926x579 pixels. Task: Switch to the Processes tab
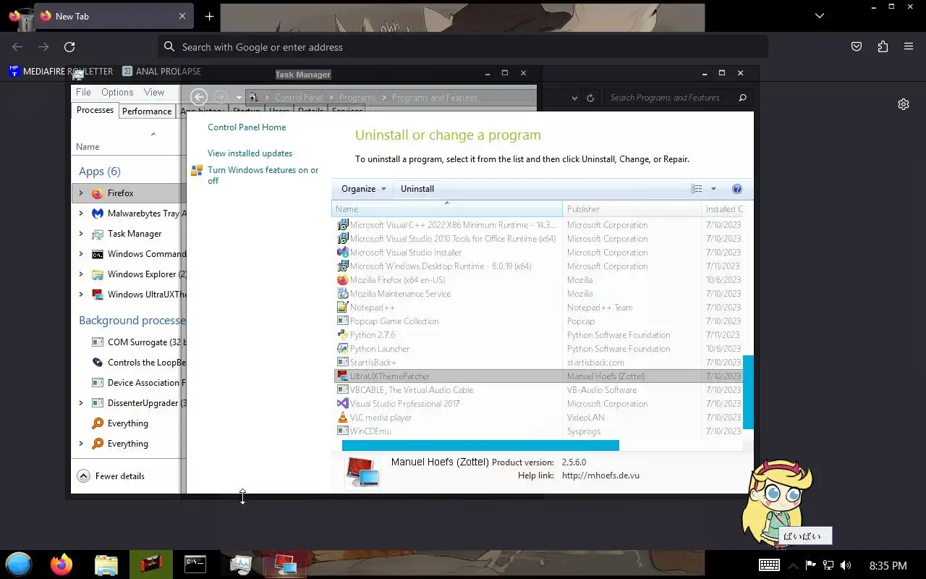[x=95, y=110]
